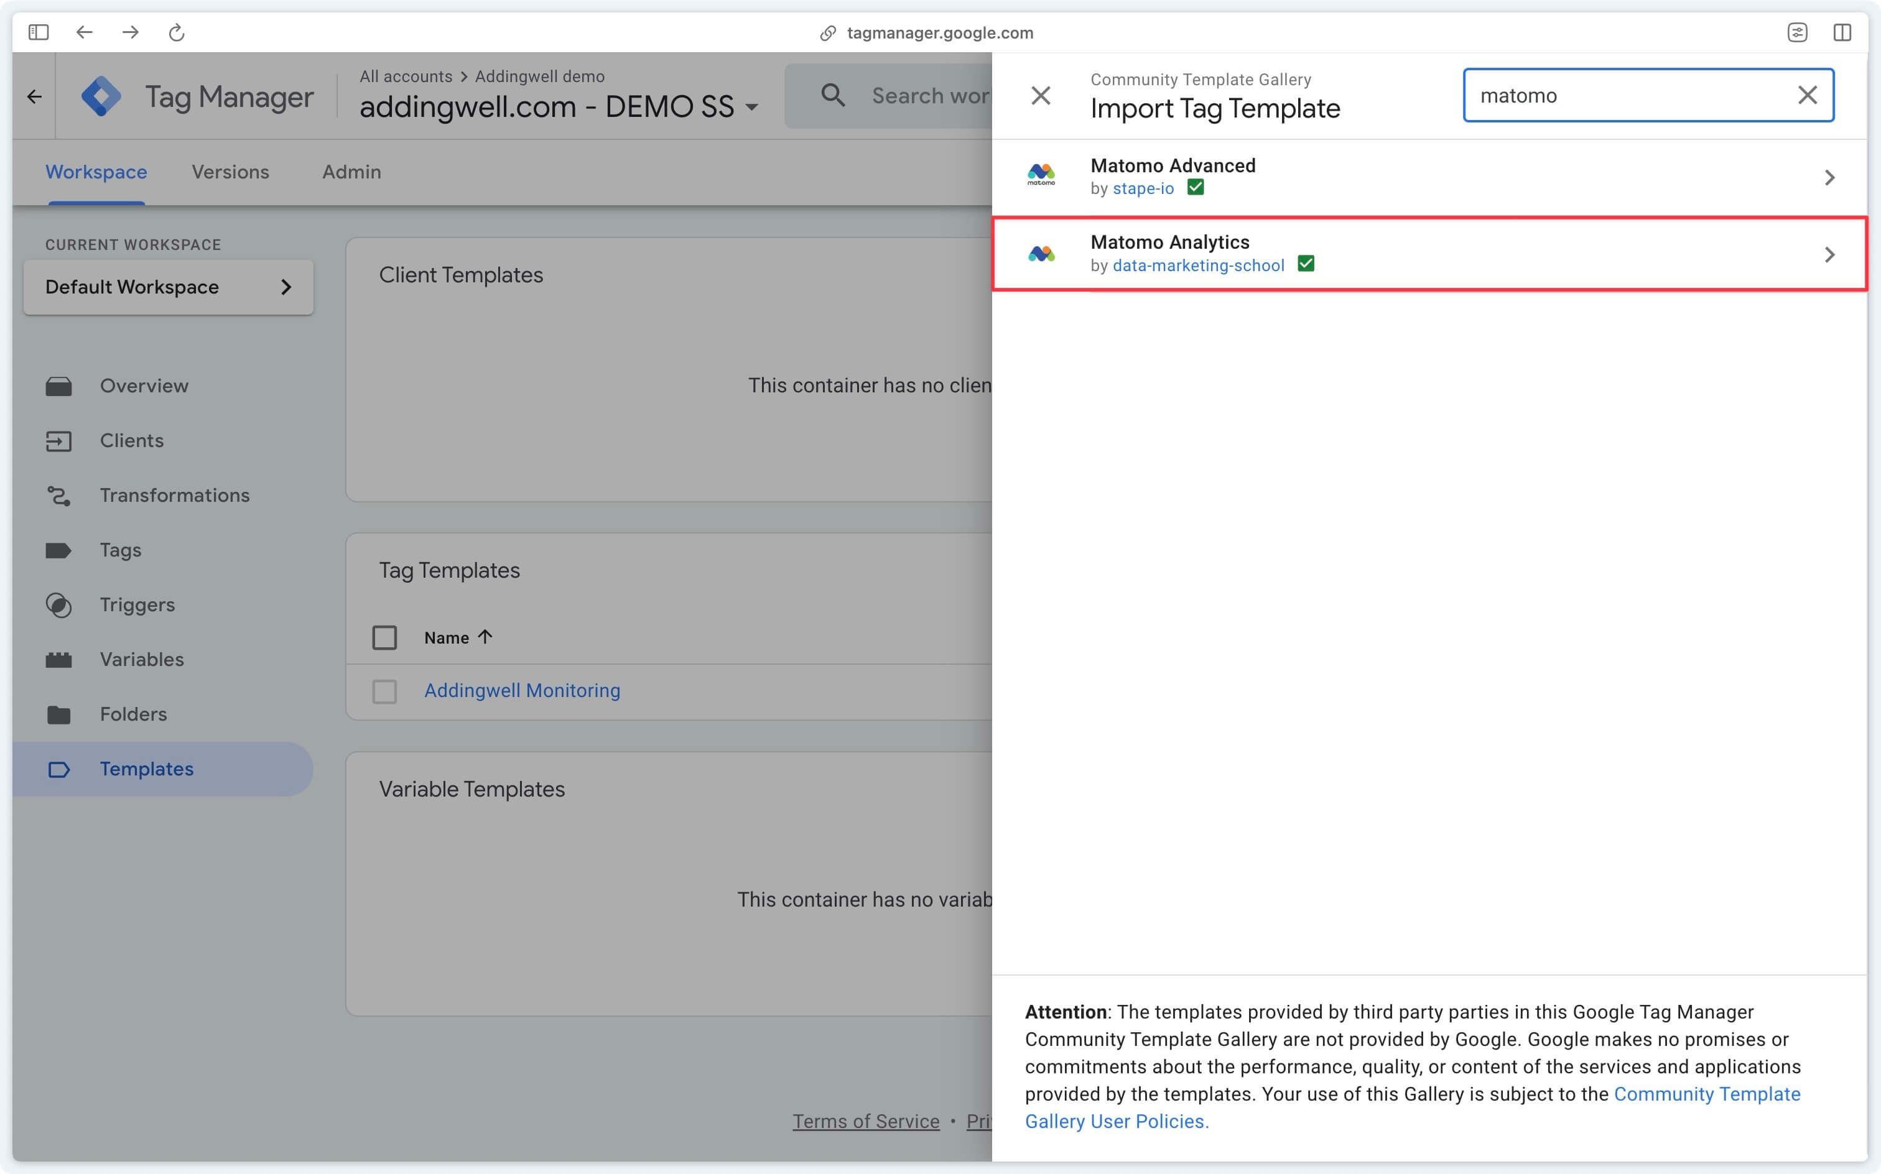Screen dimensions: 1881x1174
Task: Select Templates in the sidebar
Action: coord(162,769)
